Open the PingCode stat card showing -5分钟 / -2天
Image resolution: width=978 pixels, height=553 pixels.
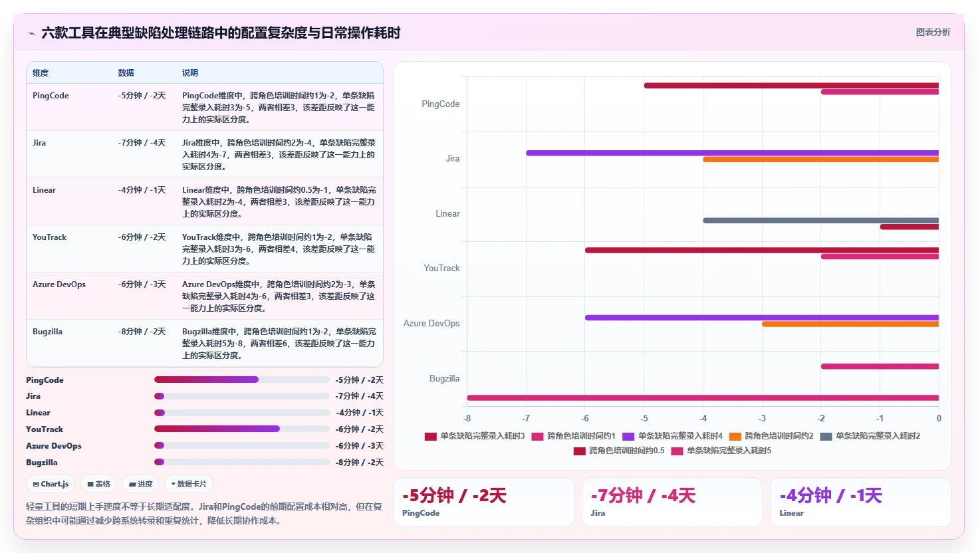click(x=484, y=502)
